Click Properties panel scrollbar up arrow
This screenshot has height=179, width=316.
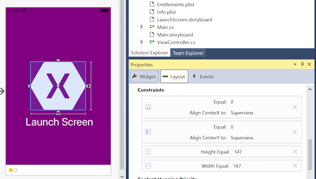(x=310, y=89)
